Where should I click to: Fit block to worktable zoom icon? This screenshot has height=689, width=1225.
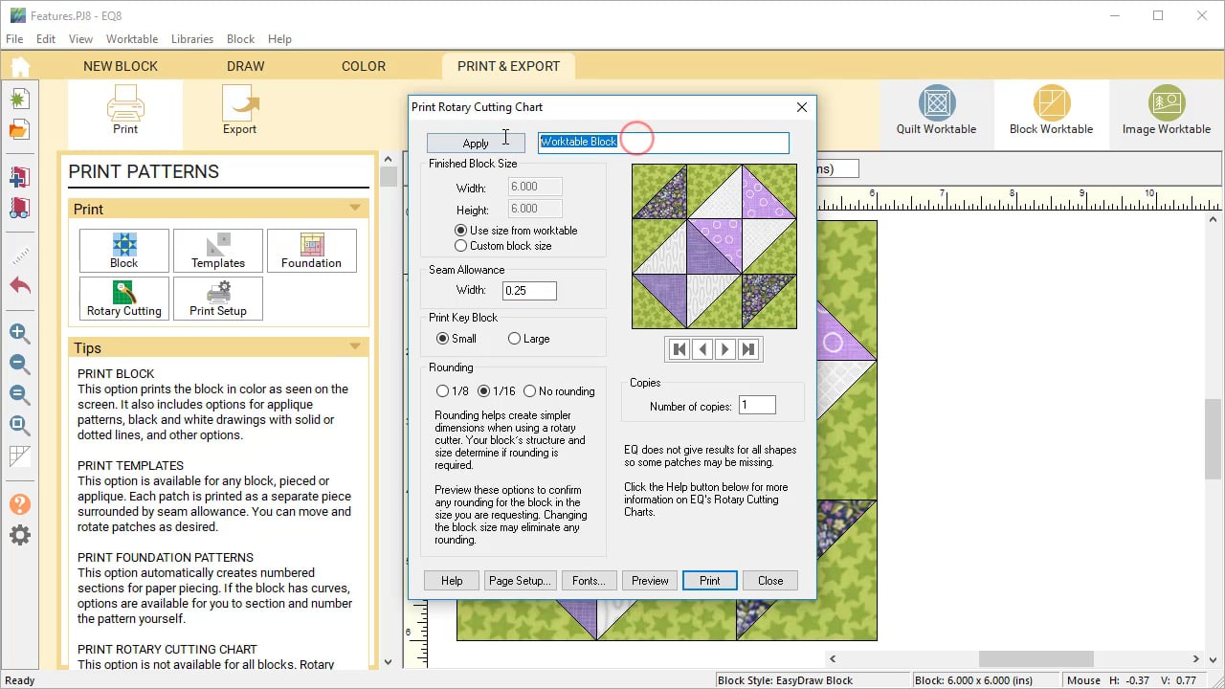pos(20,425)
